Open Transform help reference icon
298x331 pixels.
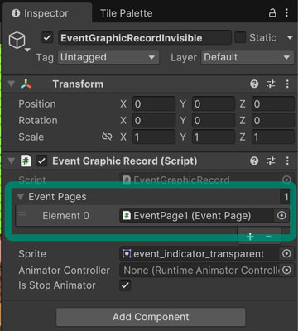point(254,84)
